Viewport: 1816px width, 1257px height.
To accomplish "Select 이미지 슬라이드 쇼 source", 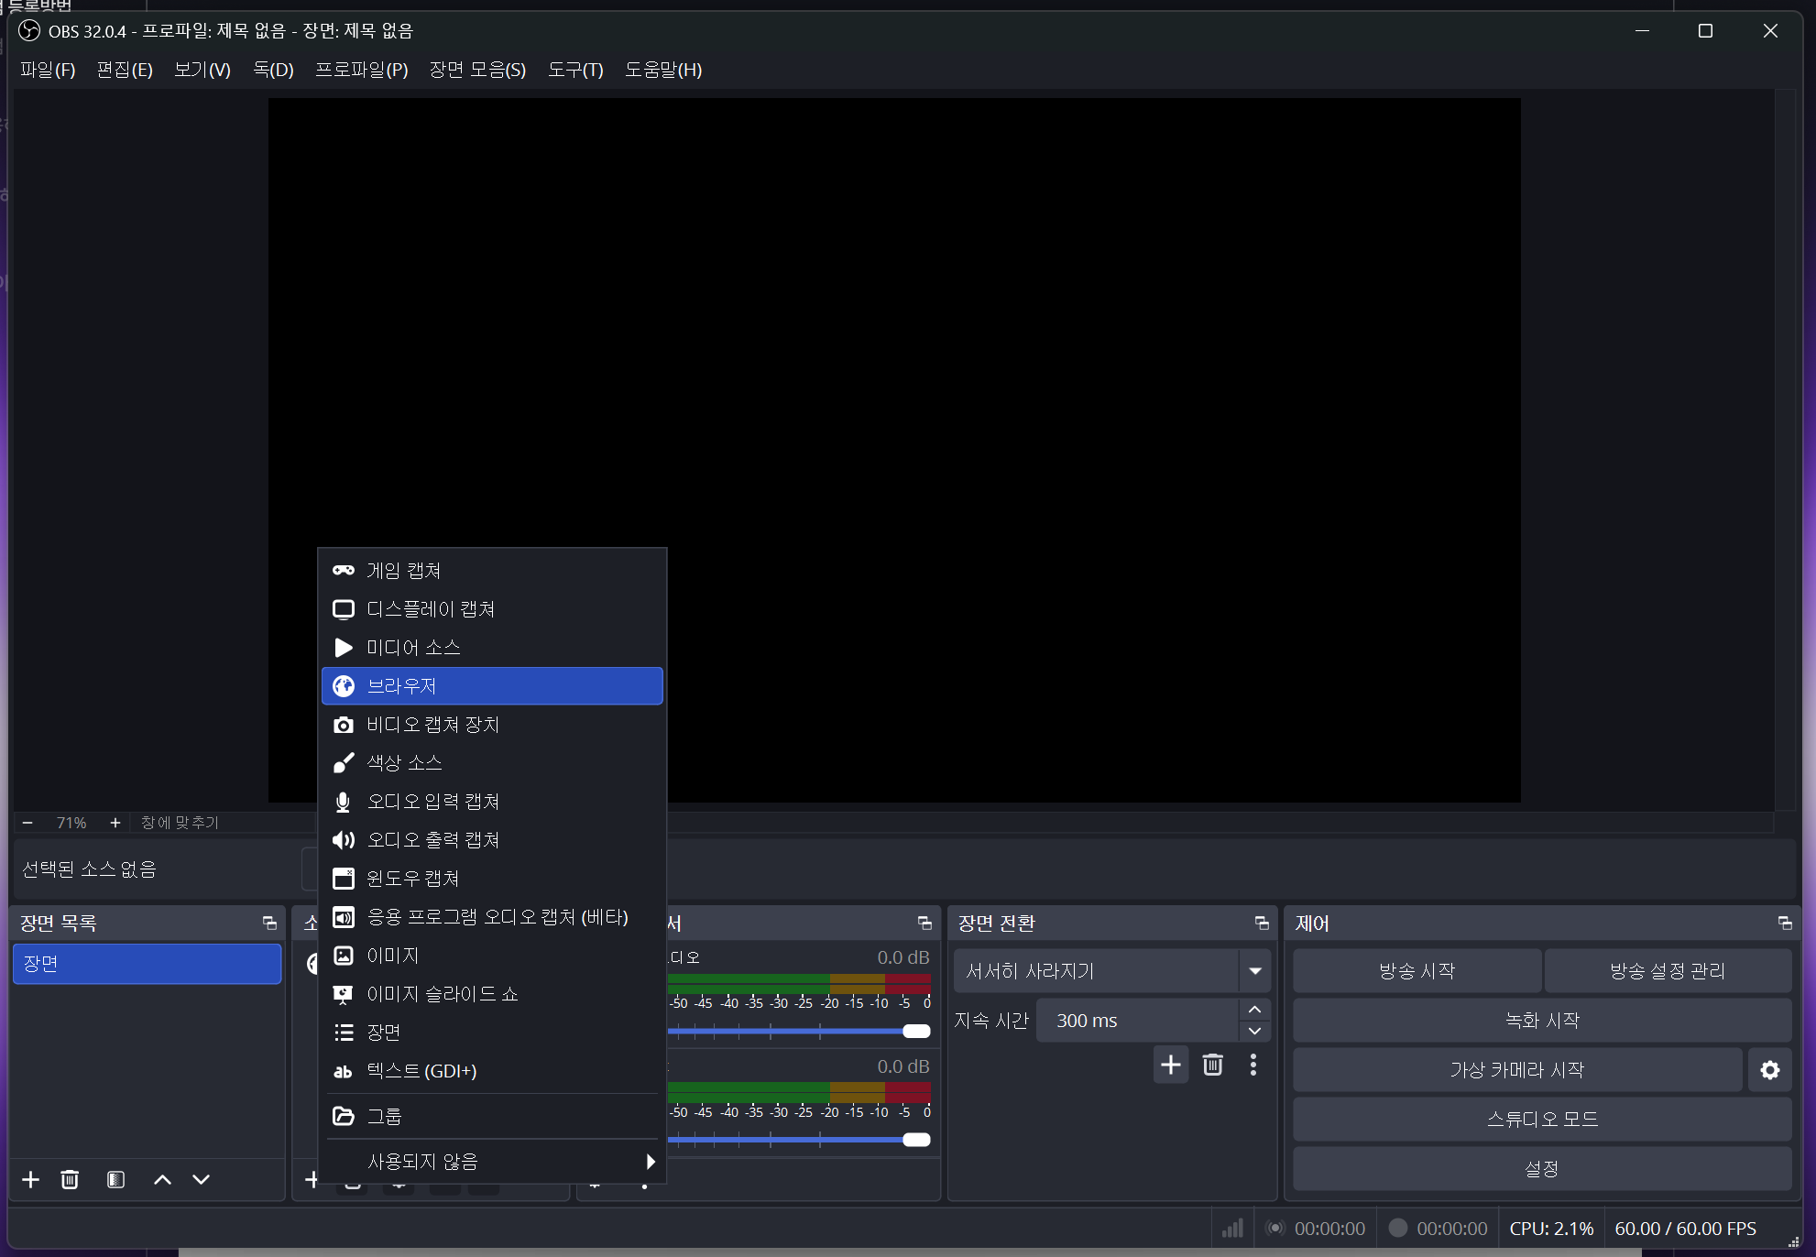I will pyautogui.click(x=492, y=994).
